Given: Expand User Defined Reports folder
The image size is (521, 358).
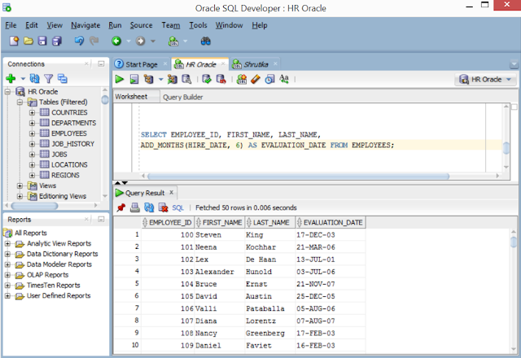Looking at the screenshot, I should (x=7, y=296).
